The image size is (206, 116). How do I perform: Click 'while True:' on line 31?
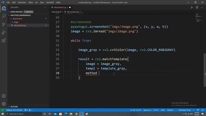click(81, 41)
